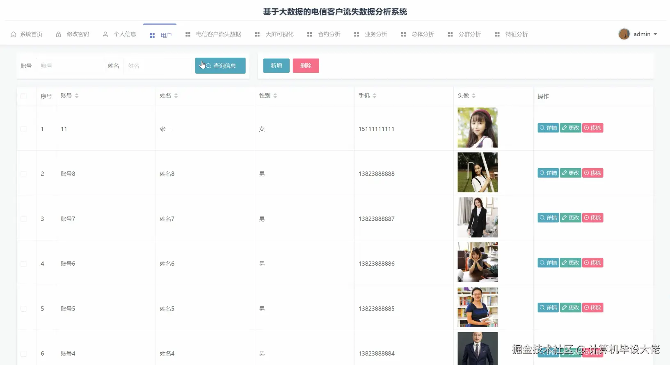670x365 pixels.
Task: Open 大屏可视化 menu item
Action: [x=274, y=34]
